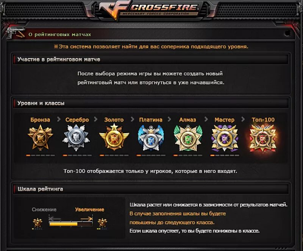Click the Diamond (Алмаз) green badge
Screen dimensions: 303x251
point(188,138)
